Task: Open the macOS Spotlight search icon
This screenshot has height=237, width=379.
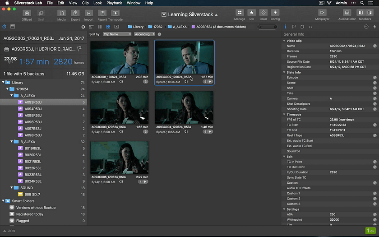Action: (x=362, y=3)
